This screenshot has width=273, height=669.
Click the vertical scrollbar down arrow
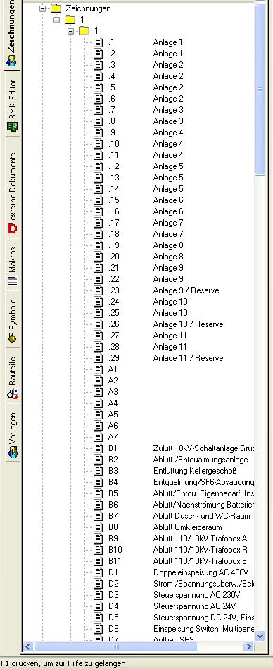260,636
